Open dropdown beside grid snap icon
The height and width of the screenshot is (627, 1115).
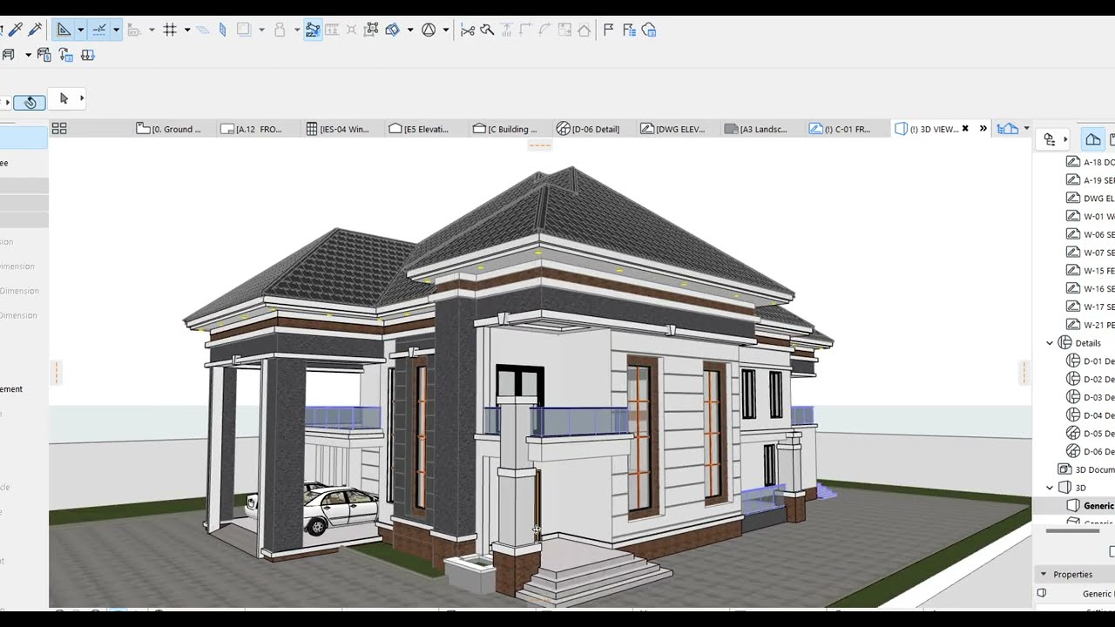186,30
